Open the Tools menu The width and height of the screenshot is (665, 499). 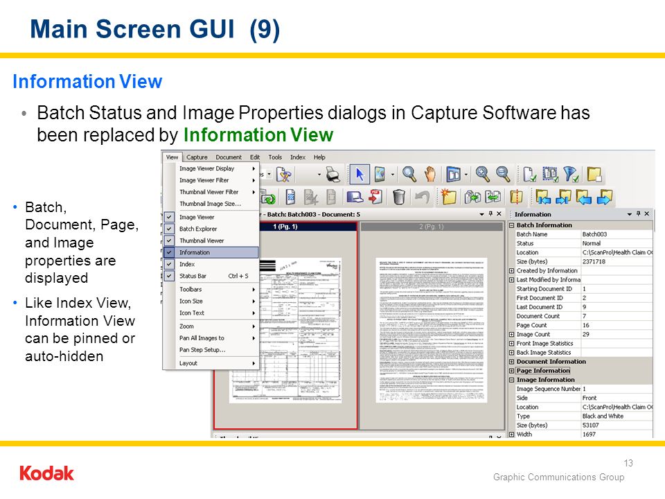(275, 157)
